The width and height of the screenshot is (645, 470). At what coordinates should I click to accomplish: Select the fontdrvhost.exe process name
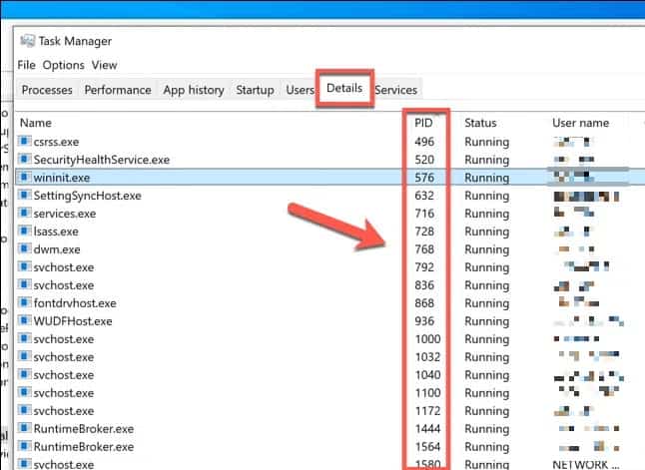pos(75,303)
